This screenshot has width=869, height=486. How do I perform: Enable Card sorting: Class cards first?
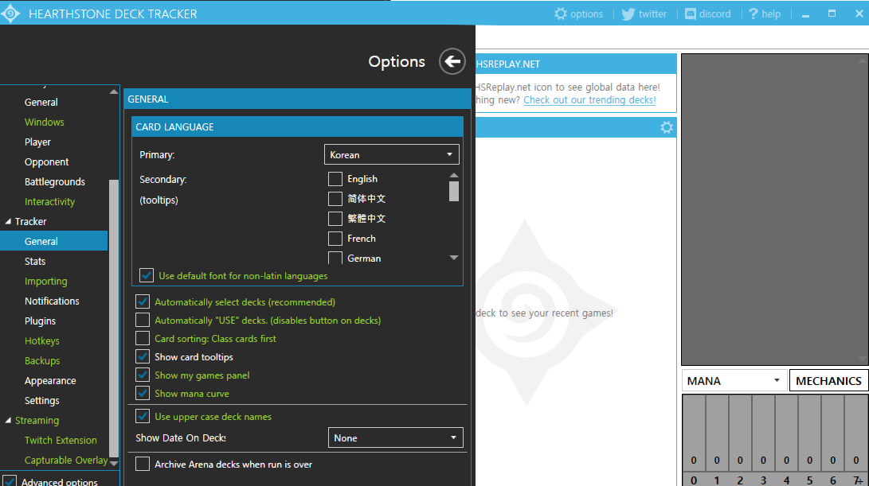(143, 338)
